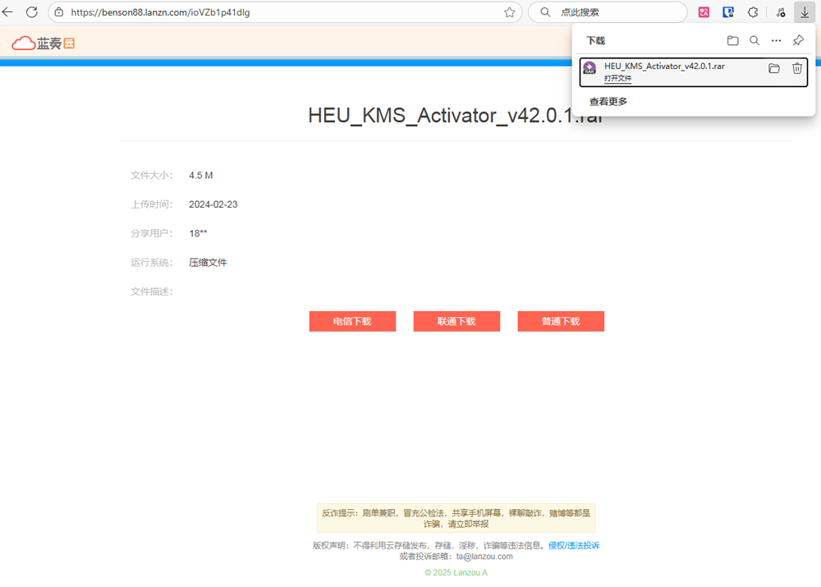The height and width of the screenshot is (587, 821).
Task: Click the 打开文件 link
Action: coord(618,78)
